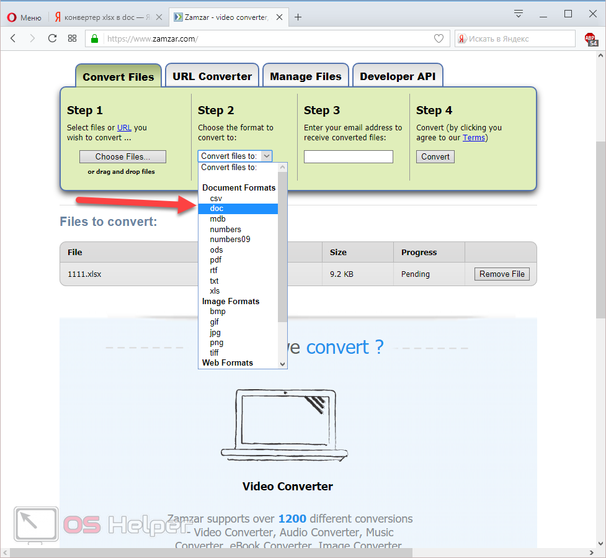Viewport: 606px width, 558px height.
Task: Open a new tab with plus icon
Action: pyautogui.click(x=298, y=17)
